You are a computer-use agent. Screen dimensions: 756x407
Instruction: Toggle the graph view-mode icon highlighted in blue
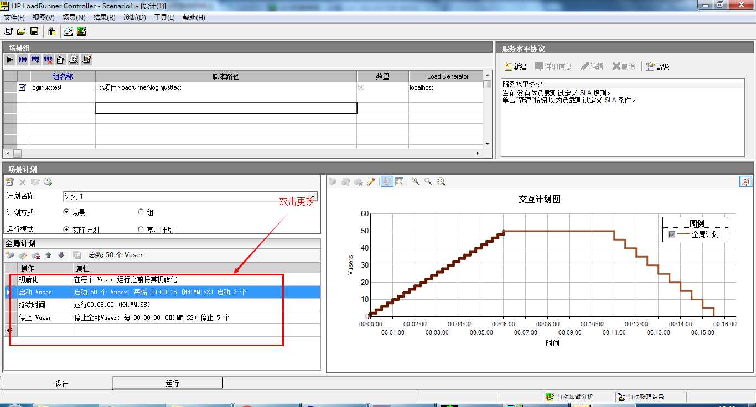point(387,181)
